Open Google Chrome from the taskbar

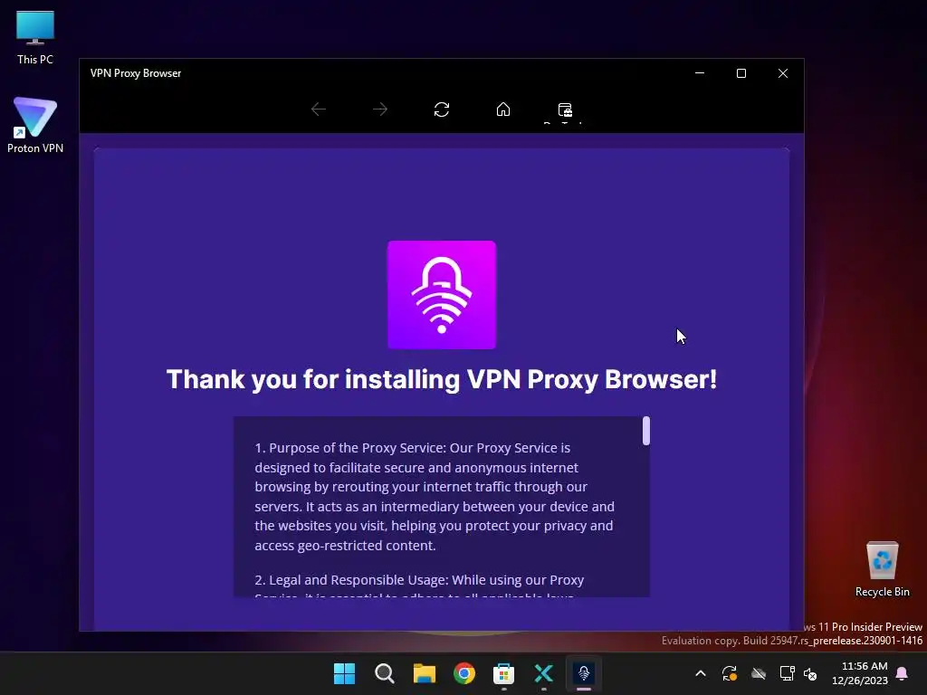click(464, 673)
